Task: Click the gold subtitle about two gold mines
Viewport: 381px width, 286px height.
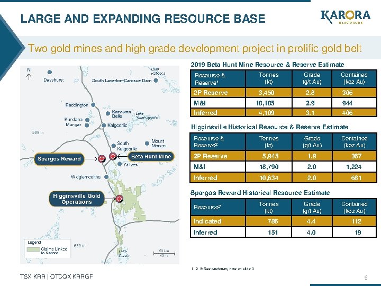Action: click(x=195, y=48)
